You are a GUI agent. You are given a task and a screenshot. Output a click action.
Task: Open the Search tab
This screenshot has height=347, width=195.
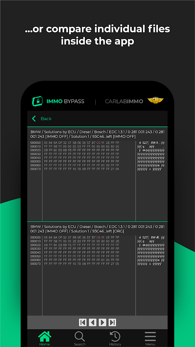coord(80,338)
